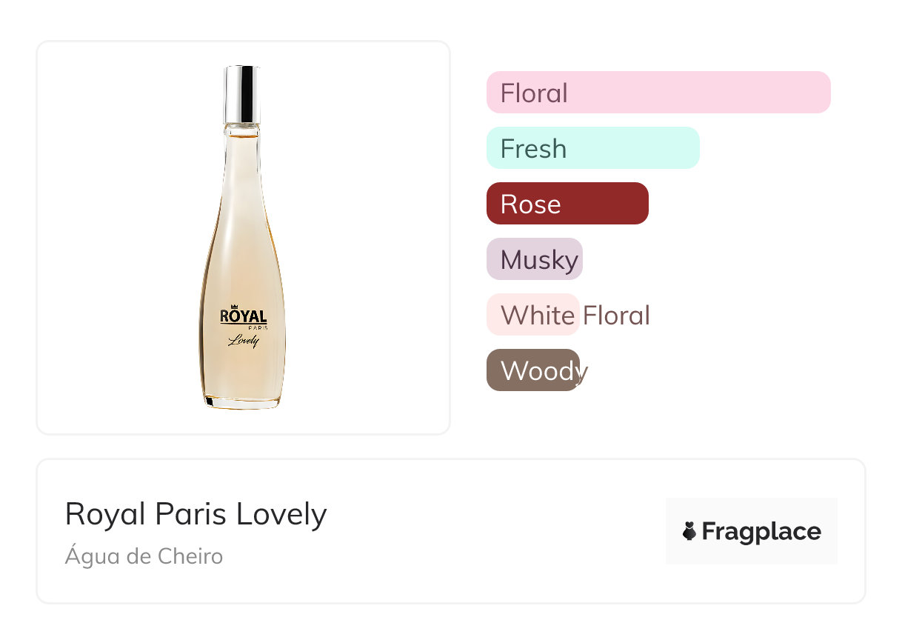Click the ROYAL text on the bottle
This screenshot has height=640, width=902.
pyautogui.click(x=243, y=316)
